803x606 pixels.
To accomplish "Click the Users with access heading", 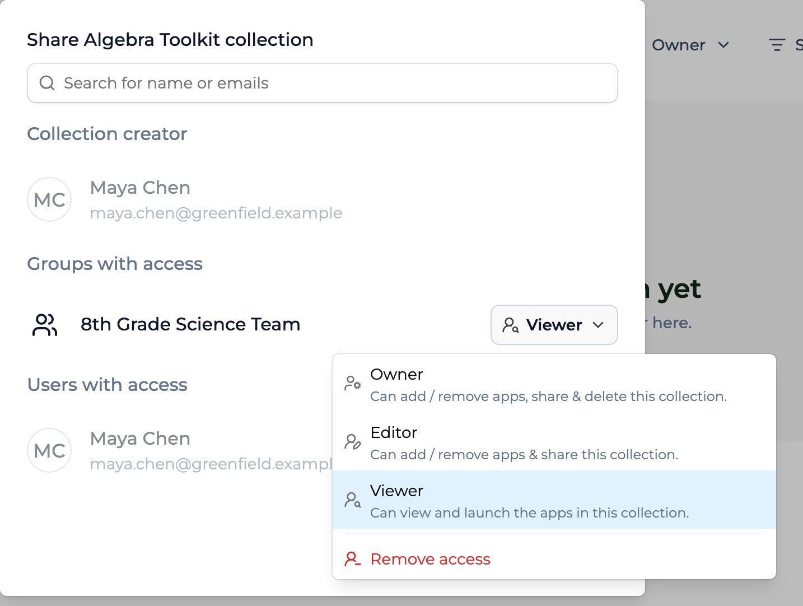I will (x=108, y=385).
